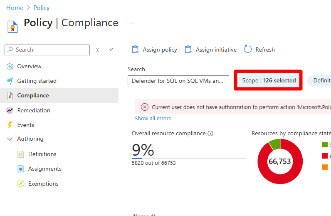
Task: Click the Definitions icon under Authoring
Action: pyautogui.click(x=21, y=154)
